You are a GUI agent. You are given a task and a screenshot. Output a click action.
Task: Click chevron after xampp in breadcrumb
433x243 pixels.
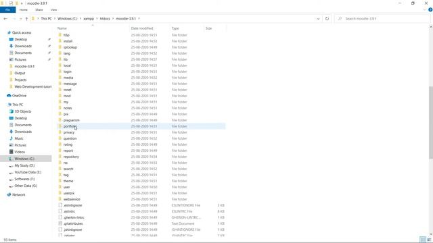[97, 19]
